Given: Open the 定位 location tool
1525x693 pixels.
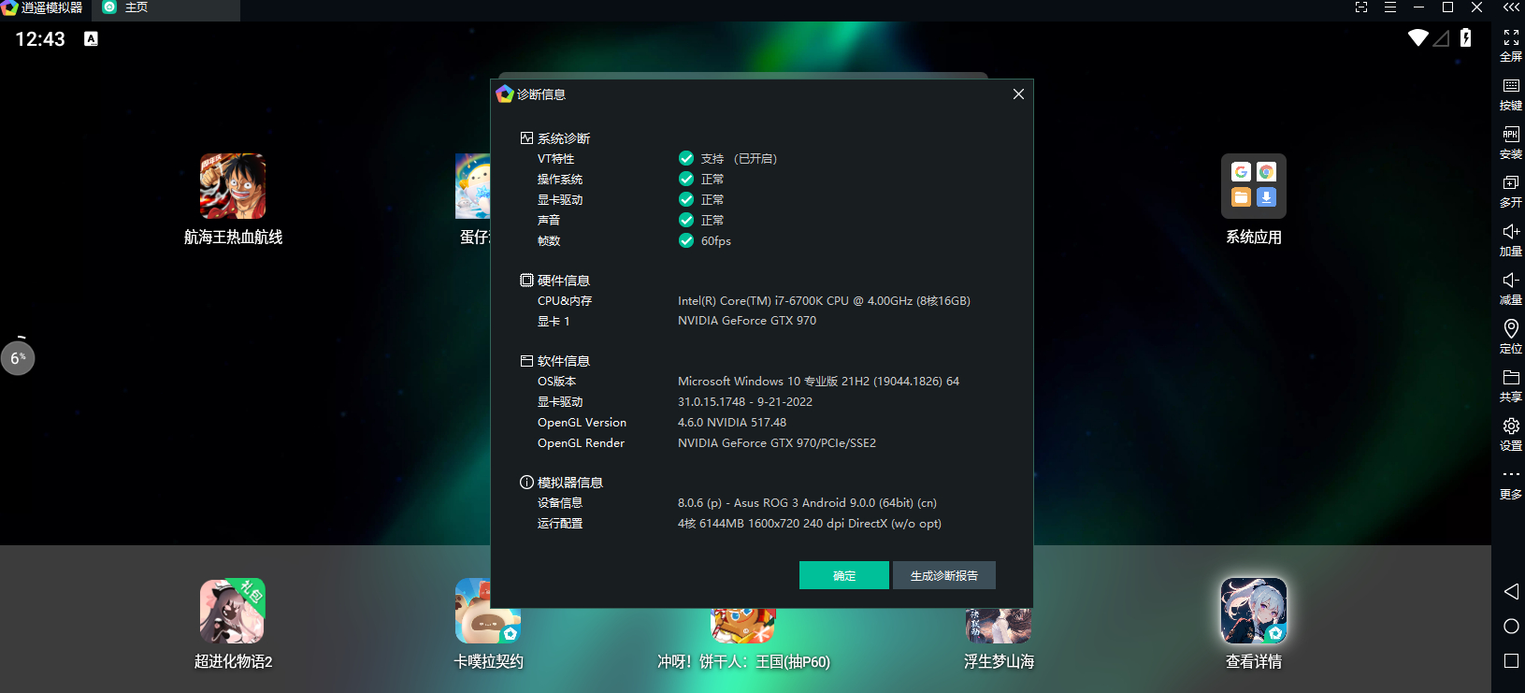Looking at the screenshot, I should pyautogui.click(x=1511, y=328).
